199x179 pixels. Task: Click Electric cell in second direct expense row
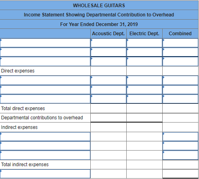[x=144, y=90]
